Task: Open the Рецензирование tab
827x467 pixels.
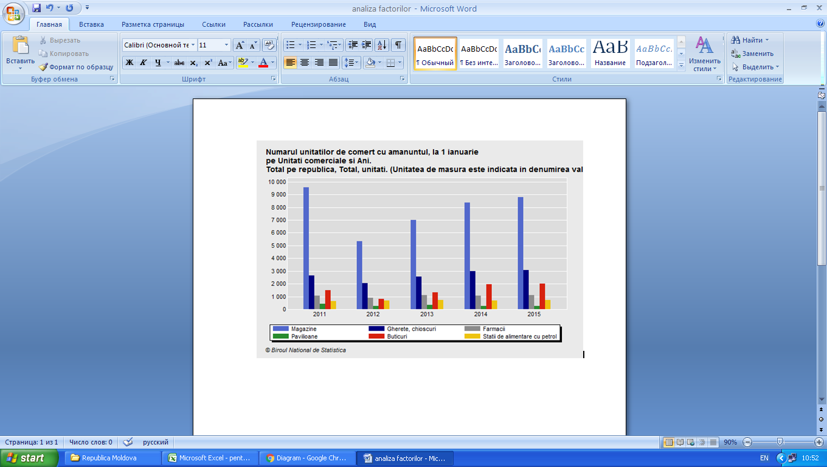Action: coord(319,24)
